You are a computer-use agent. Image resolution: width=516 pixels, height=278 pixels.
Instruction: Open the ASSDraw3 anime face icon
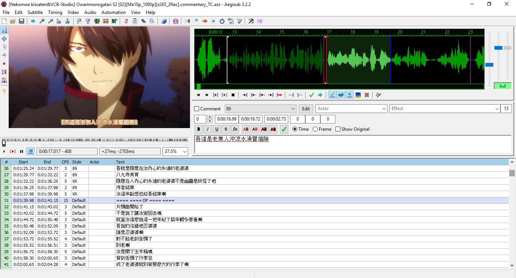176,21
